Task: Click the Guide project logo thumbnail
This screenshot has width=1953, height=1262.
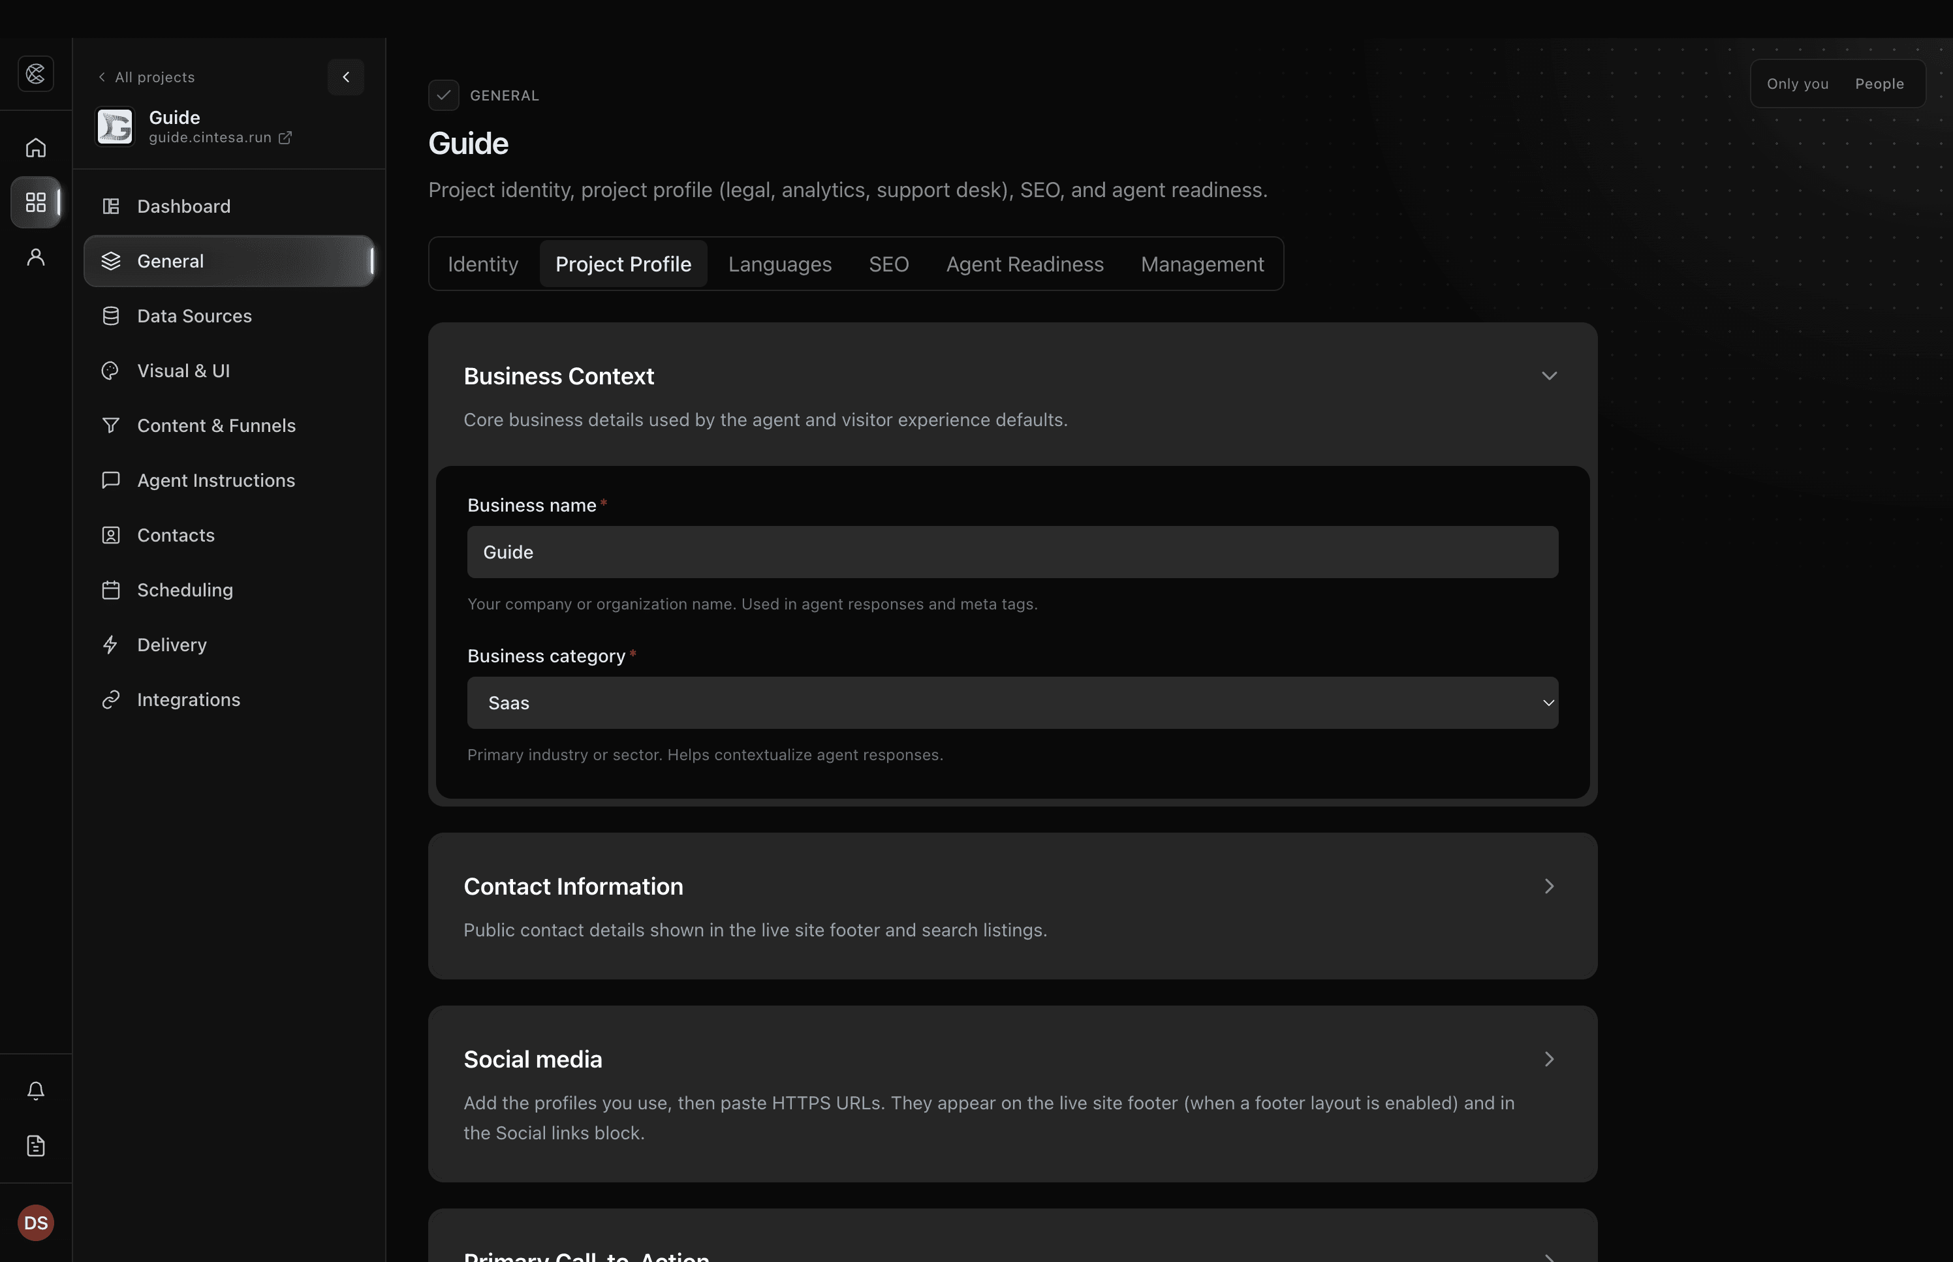Action: tap(115, 126)
